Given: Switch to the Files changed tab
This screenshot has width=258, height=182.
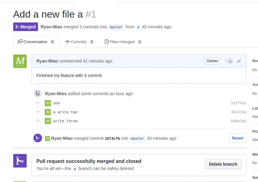Looking at the screenshot, I should pos(123,42).
